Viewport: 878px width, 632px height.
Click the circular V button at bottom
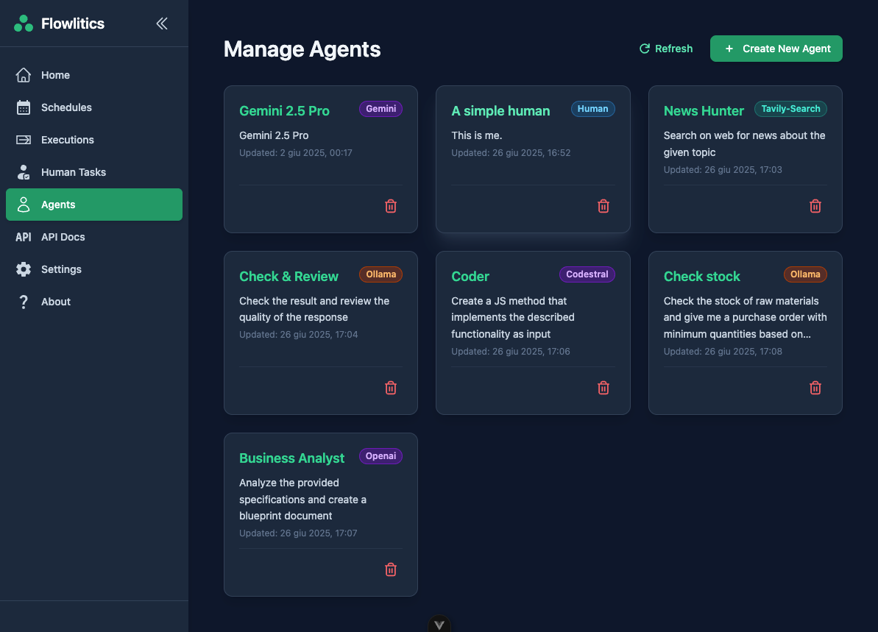(439, 625)
